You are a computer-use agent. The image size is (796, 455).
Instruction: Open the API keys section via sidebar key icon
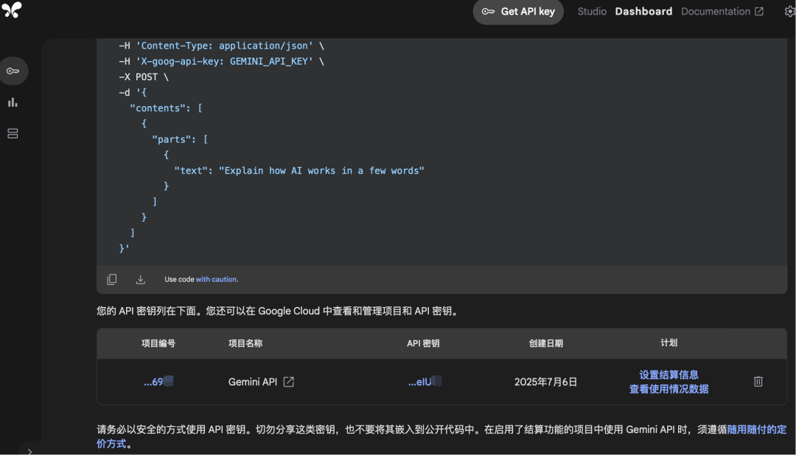13,71
